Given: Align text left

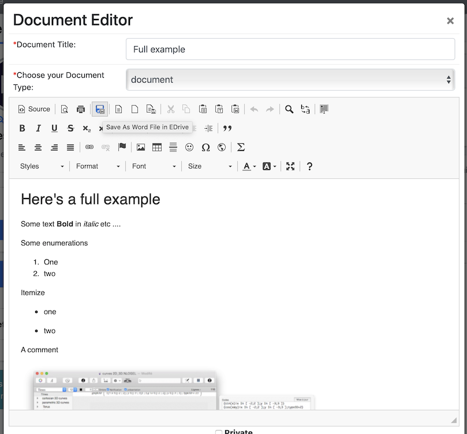Looking at the screenshot, I should 22,147.
